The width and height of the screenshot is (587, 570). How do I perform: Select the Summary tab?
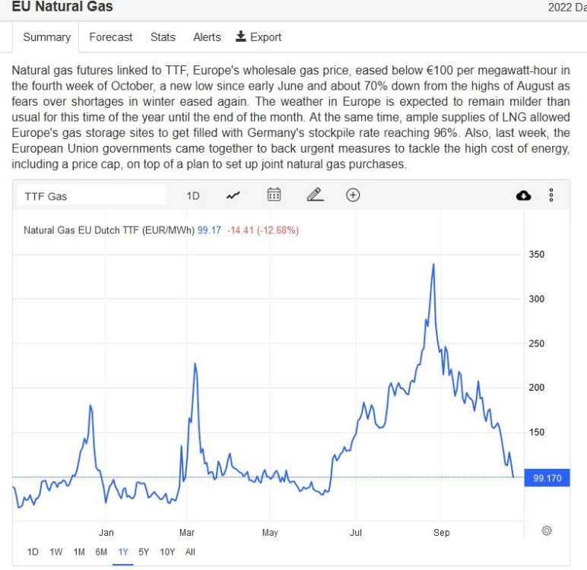tap(46, 36)
